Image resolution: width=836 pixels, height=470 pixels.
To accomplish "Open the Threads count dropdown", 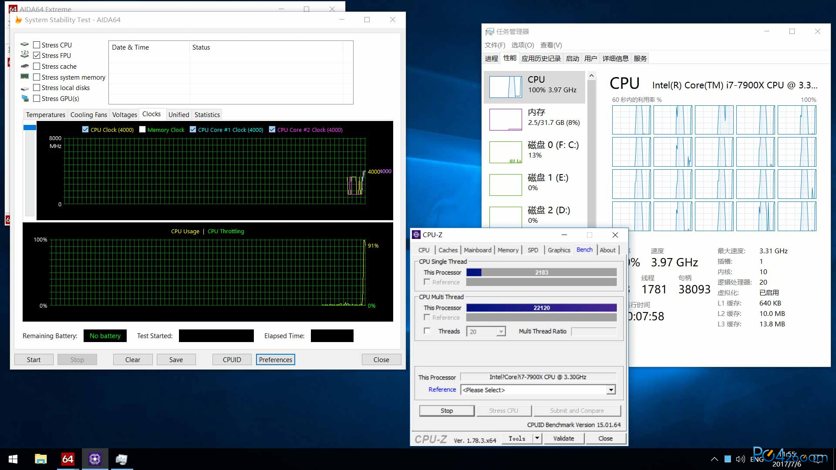I will (x=501, y=332).
